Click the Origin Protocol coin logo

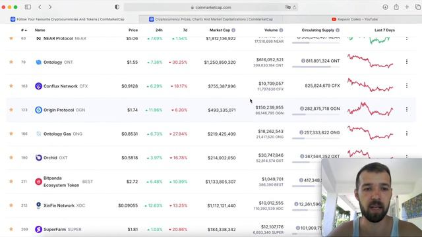(38, 110)
